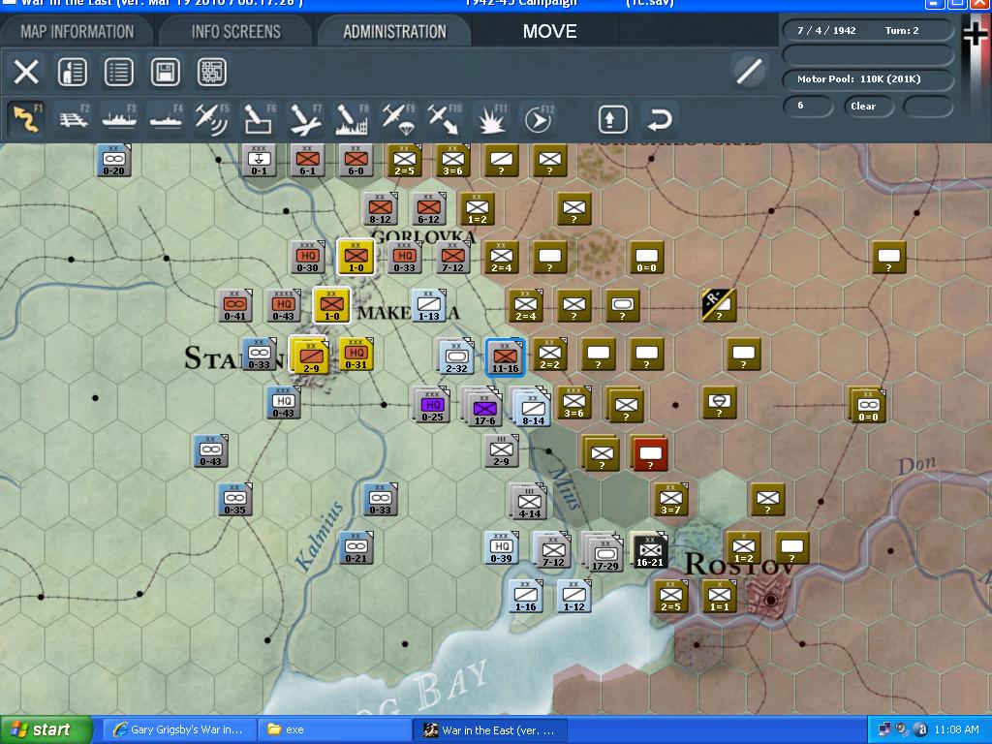Image resolution: width=992 pixels, height=744 pixels.
Task: Select the 0-20 unit at top left
Action: coord(114,160)
